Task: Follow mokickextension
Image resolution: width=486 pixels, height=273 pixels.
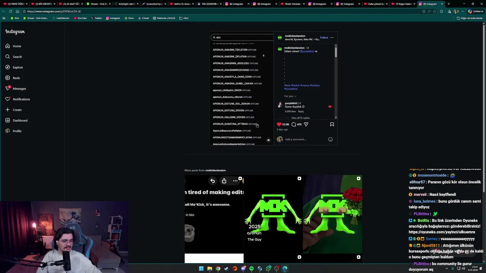Action: (x=324, y=38)
